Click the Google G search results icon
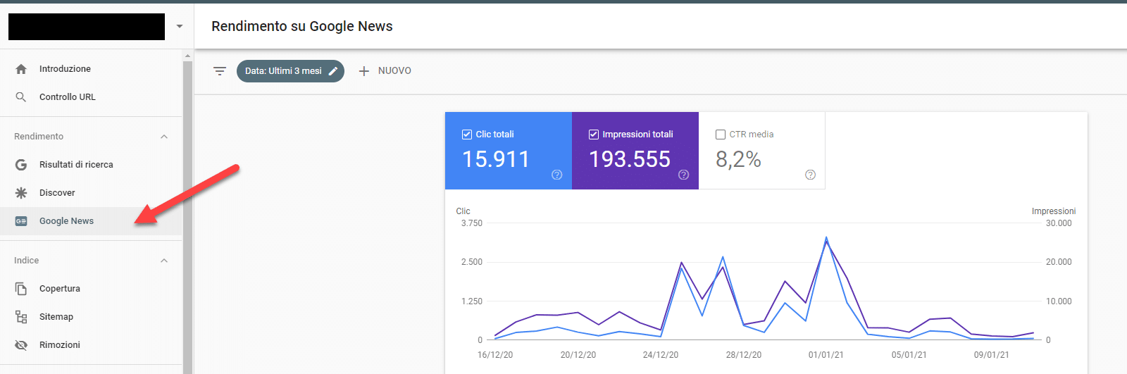Viewport: 1127px width, 374px height. pyautogui.click(x=21, y=165)
